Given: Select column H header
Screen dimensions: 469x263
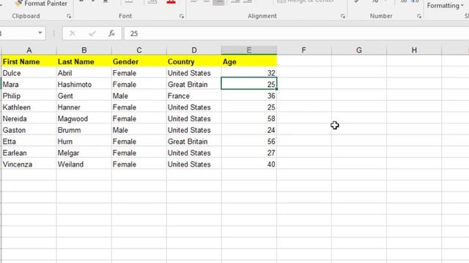Looking at the screenshot, I should click(414, 50).
